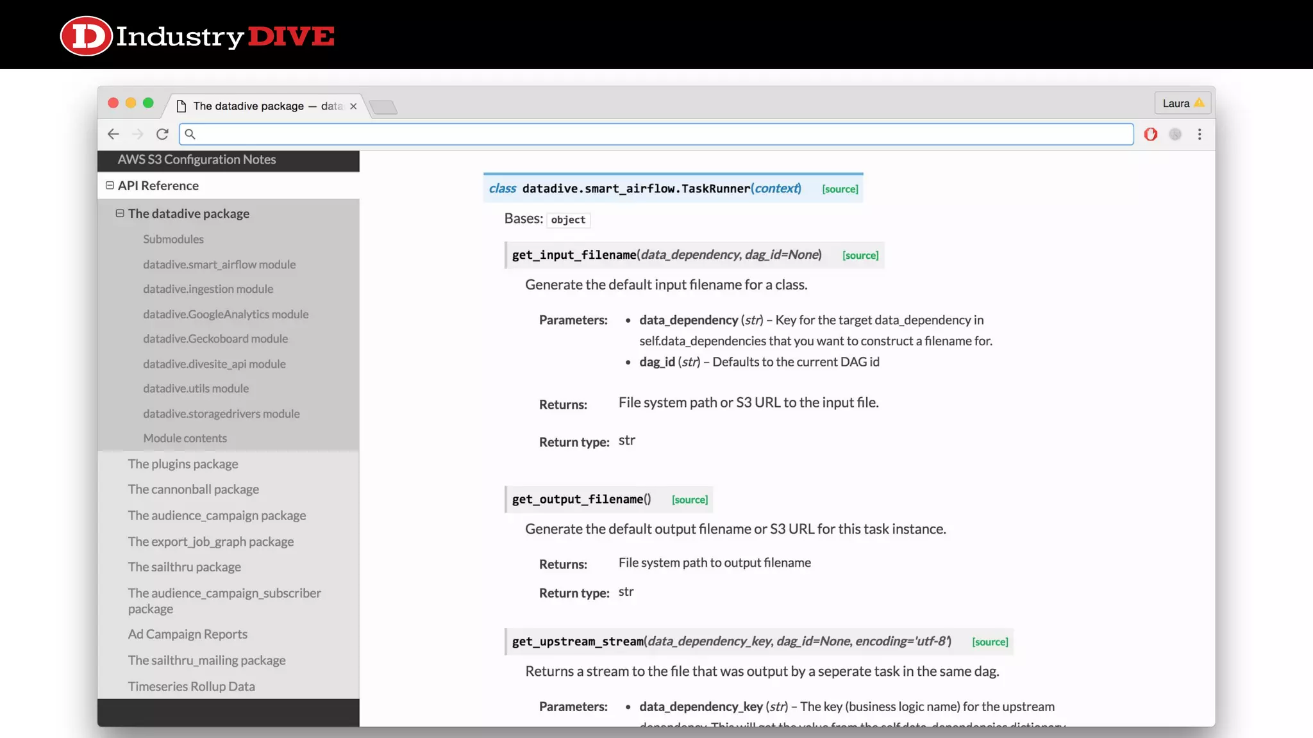The width and height of the screenshot is (1313, 738).
Task: Open source link for get_output_filename
Action: (690, 500)
